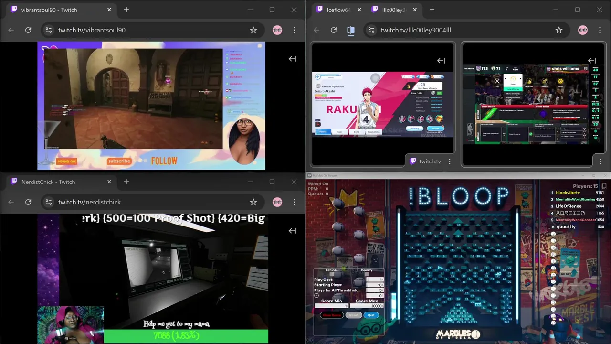Go back in the NerdistChick window
The width and height of the screenshot is (611, 344).
pos(11,202)
